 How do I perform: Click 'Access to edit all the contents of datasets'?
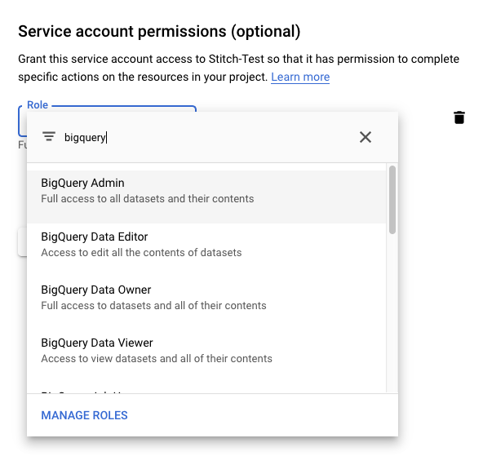click(141, 253)
